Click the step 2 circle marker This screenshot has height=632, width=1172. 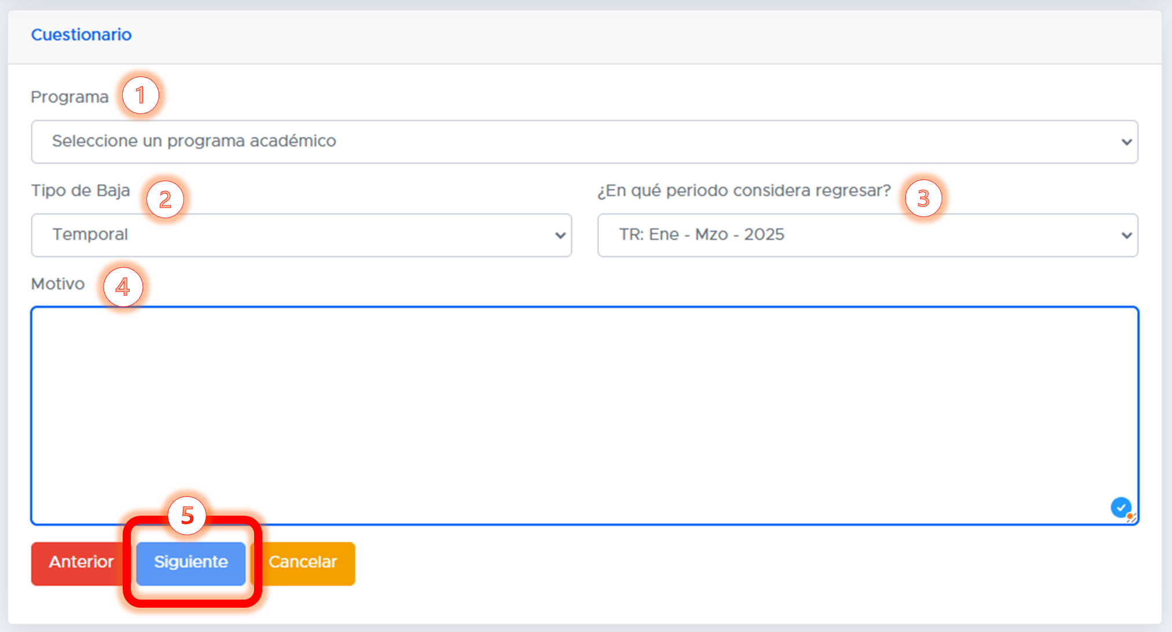tap(165, 200)
